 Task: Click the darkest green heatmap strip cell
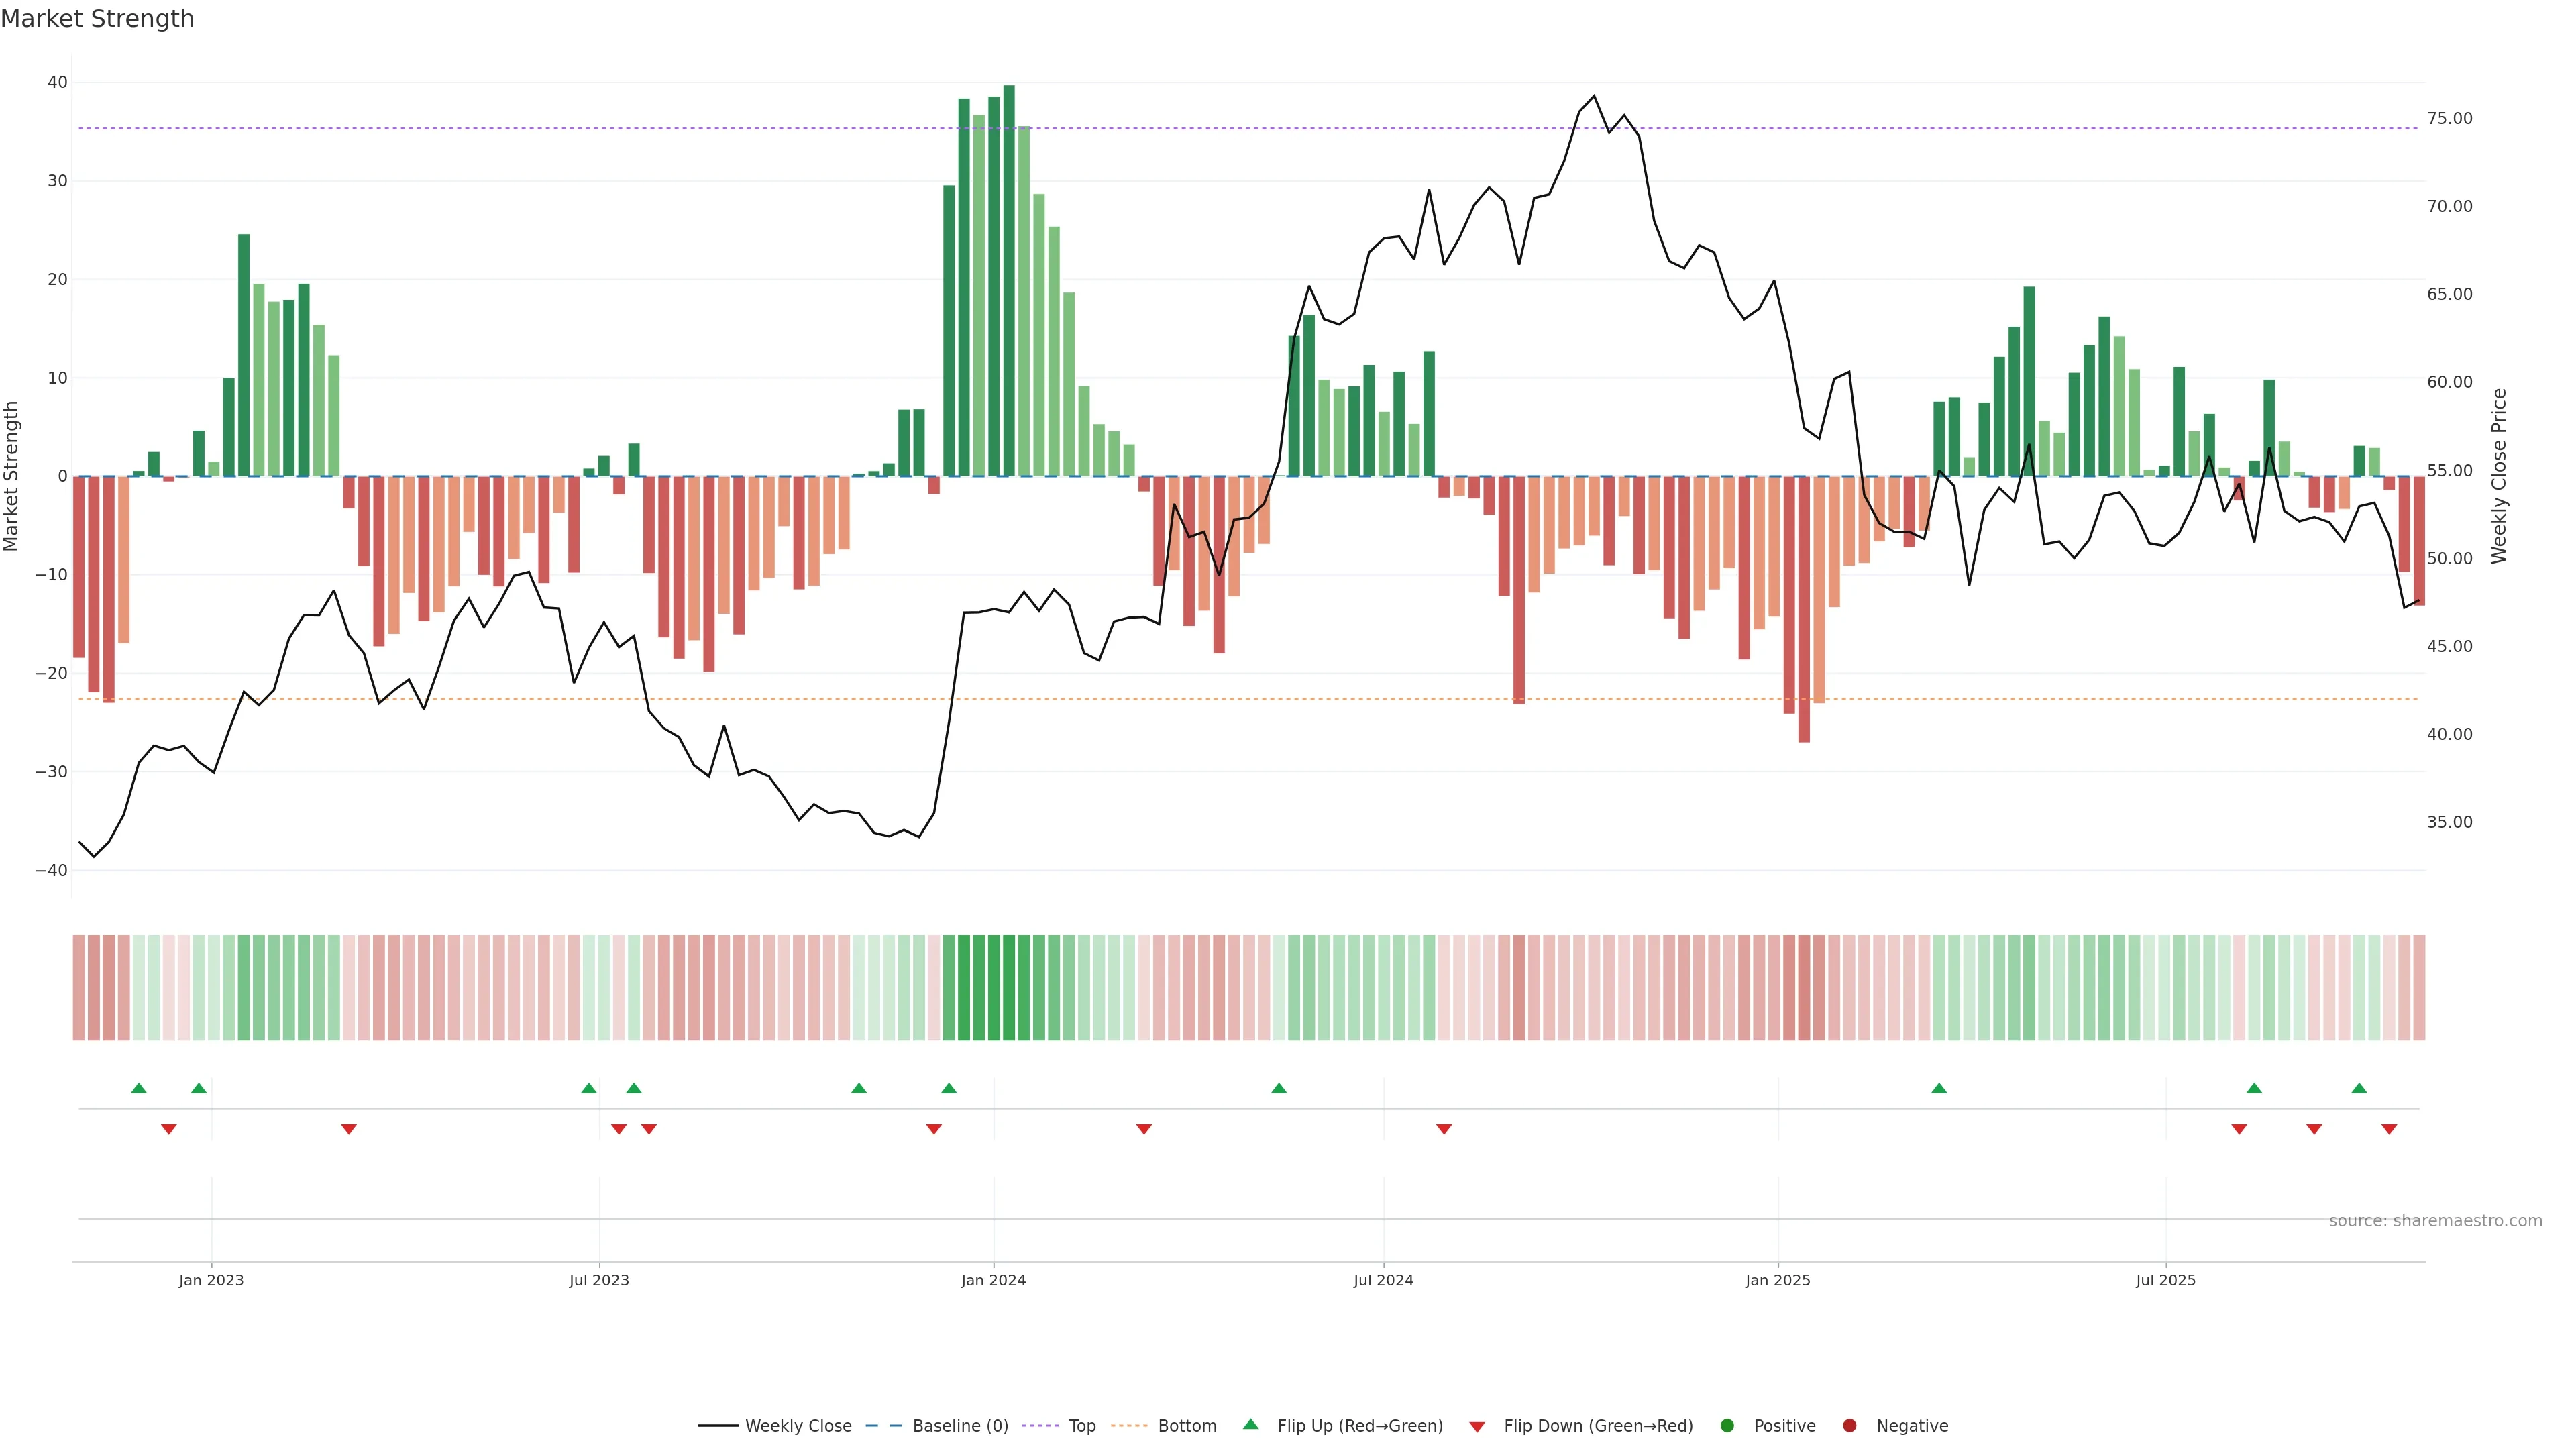1009,987
